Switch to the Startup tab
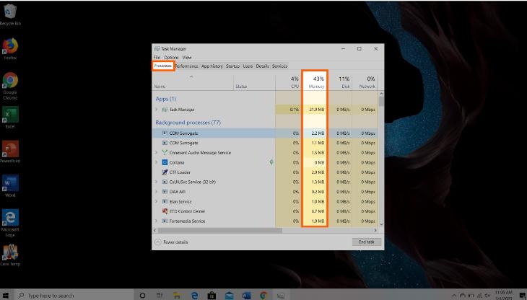 [x=232, y=66]
